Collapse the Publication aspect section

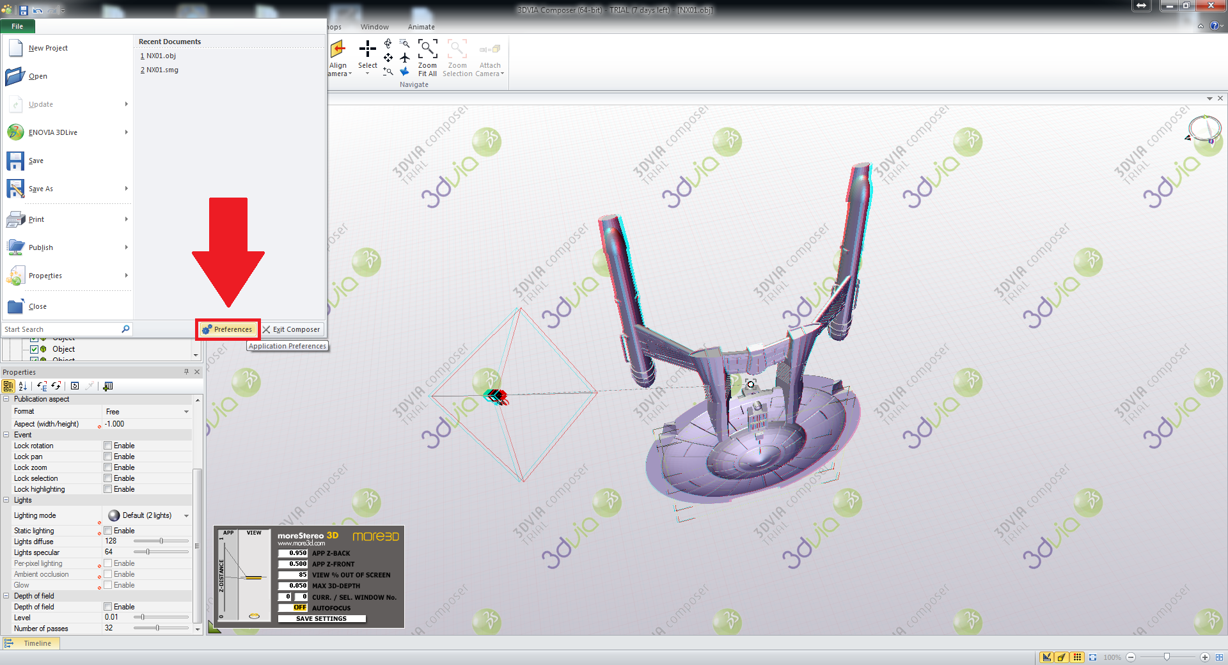pos(6,399)
